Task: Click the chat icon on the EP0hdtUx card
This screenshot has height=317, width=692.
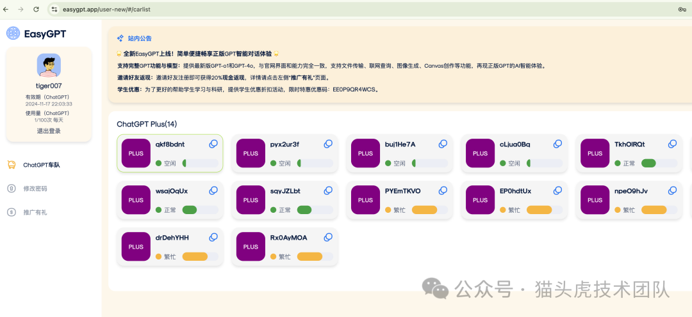Action: click(557, 190)
